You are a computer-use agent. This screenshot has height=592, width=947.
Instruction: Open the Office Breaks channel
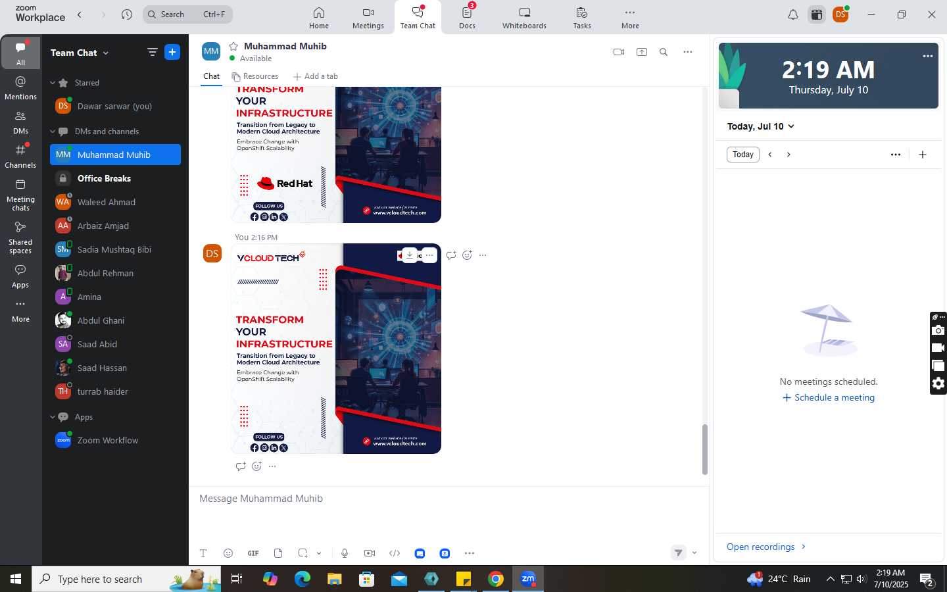(115, 178)
